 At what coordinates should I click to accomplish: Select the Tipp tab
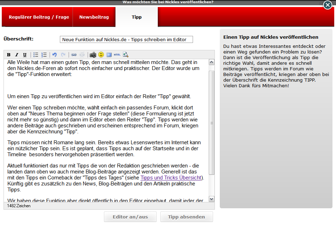(137, 17)
